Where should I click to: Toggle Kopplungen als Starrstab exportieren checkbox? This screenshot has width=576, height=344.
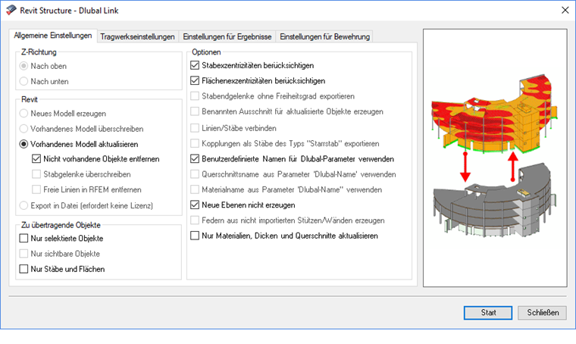195,143
